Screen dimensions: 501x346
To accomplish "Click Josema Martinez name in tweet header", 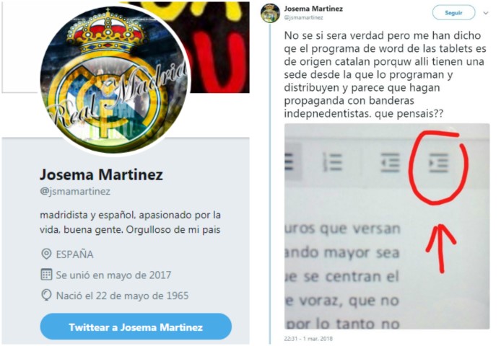I will pyautogui.click(x=313, y=9).
